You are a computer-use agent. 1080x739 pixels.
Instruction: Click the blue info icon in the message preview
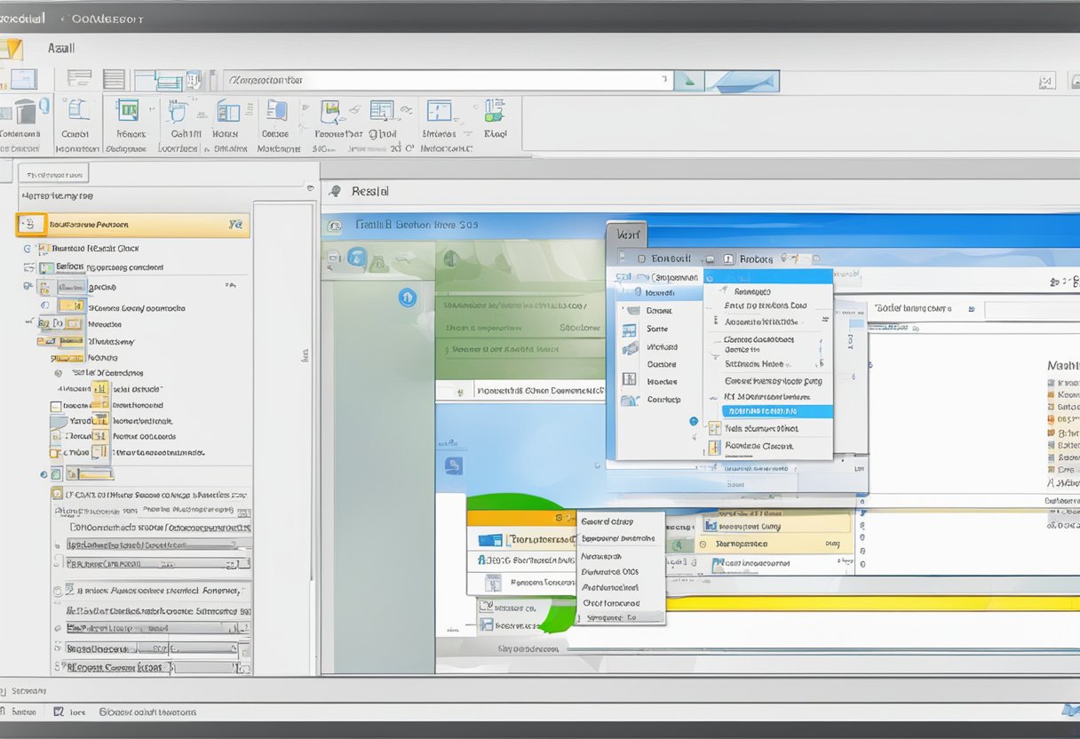(408, 298)
